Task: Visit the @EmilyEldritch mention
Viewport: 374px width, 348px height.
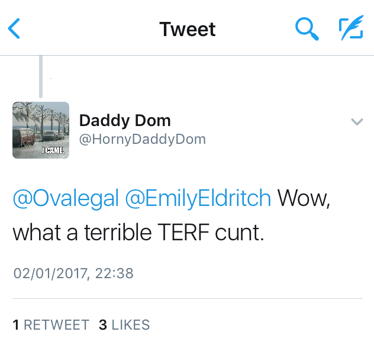Action: (x=198, y=199)
